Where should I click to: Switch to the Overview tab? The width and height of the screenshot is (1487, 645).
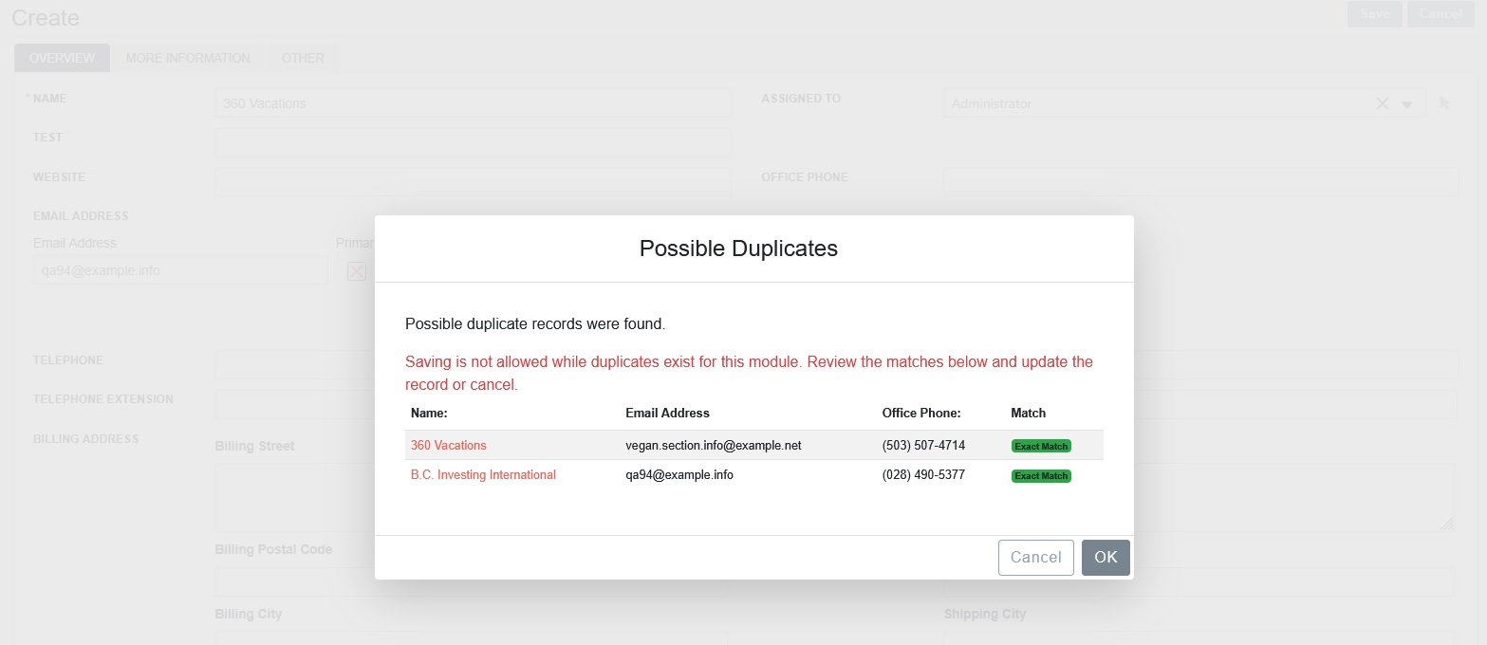point(62,58)
